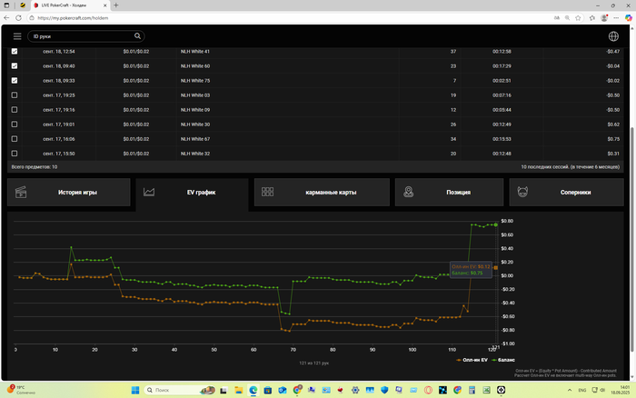Check the сент. 17, 19:25 session

pos(15,95)
